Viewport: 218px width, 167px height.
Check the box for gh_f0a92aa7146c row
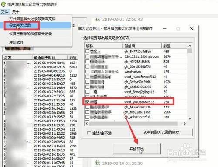coord(87,112)
